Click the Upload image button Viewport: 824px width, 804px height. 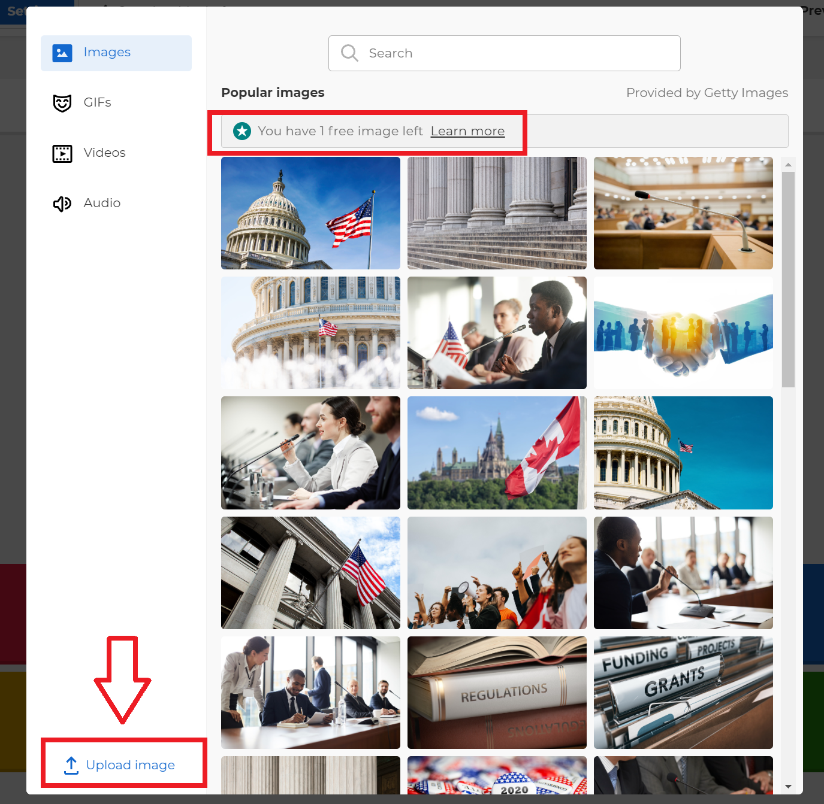(120, 765)
